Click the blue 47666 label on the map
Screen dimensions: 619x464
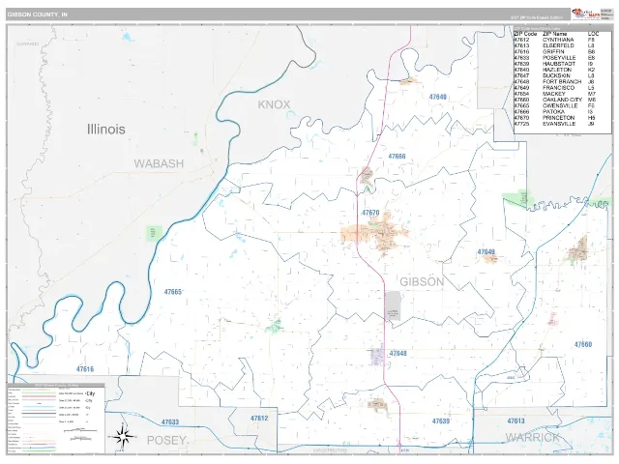click(x=397, y=157)
